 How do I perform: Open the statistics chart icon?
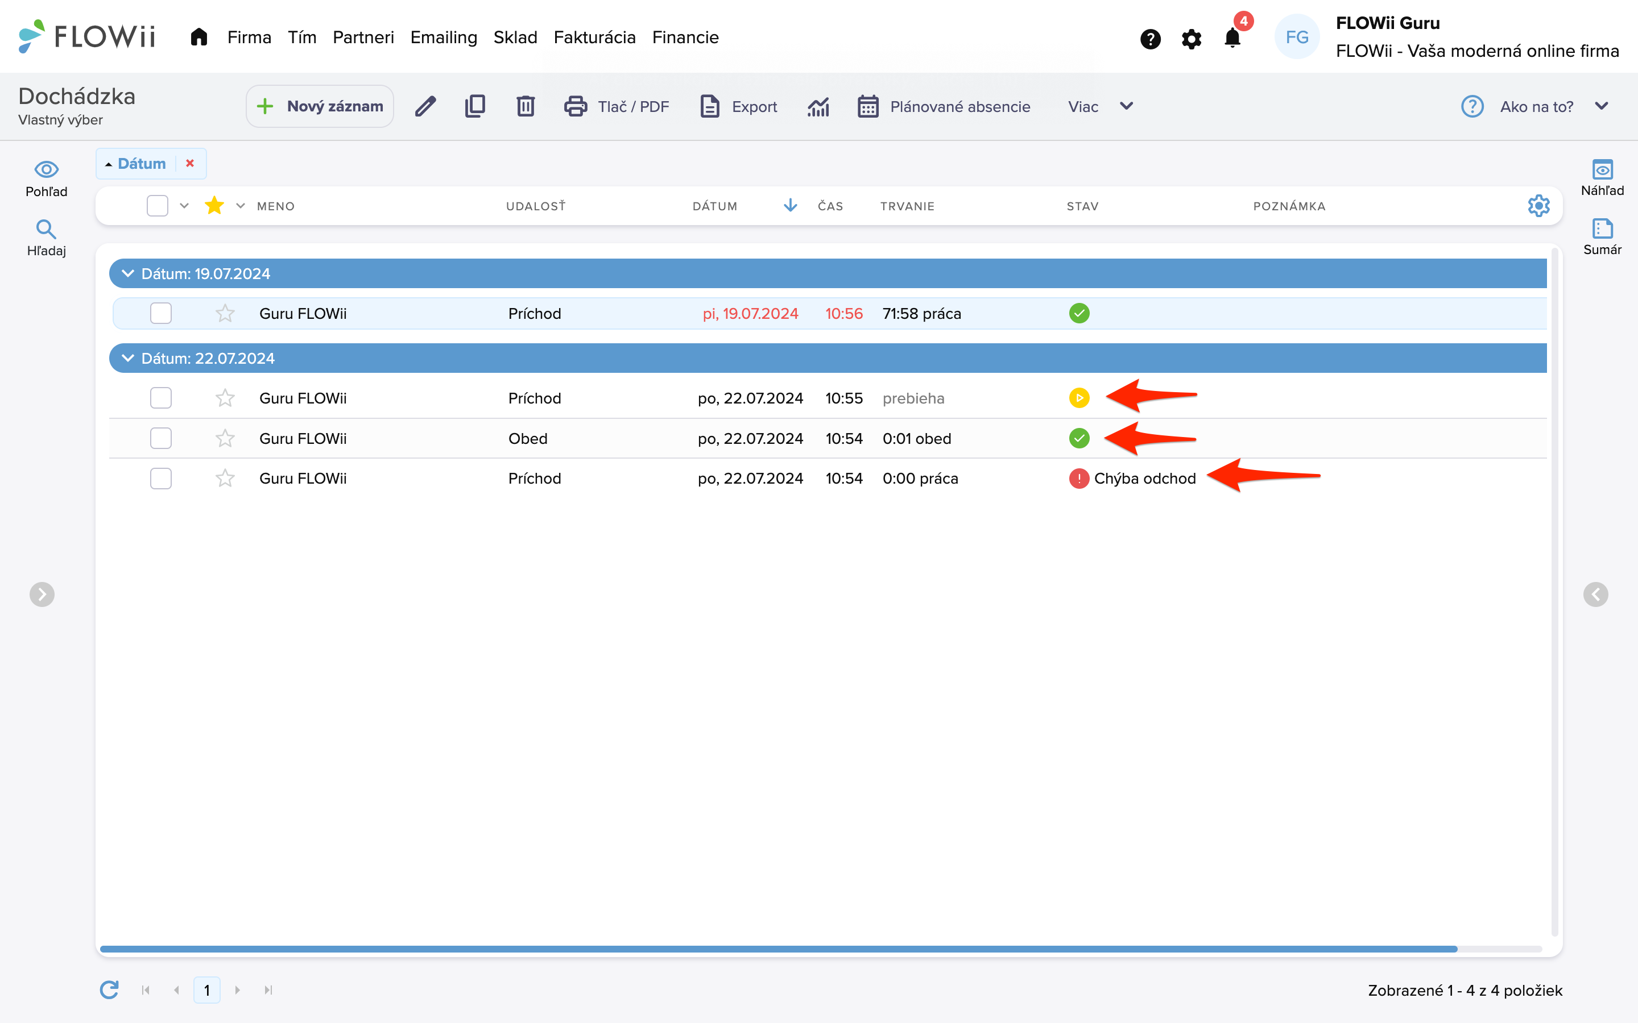point(818,106)
